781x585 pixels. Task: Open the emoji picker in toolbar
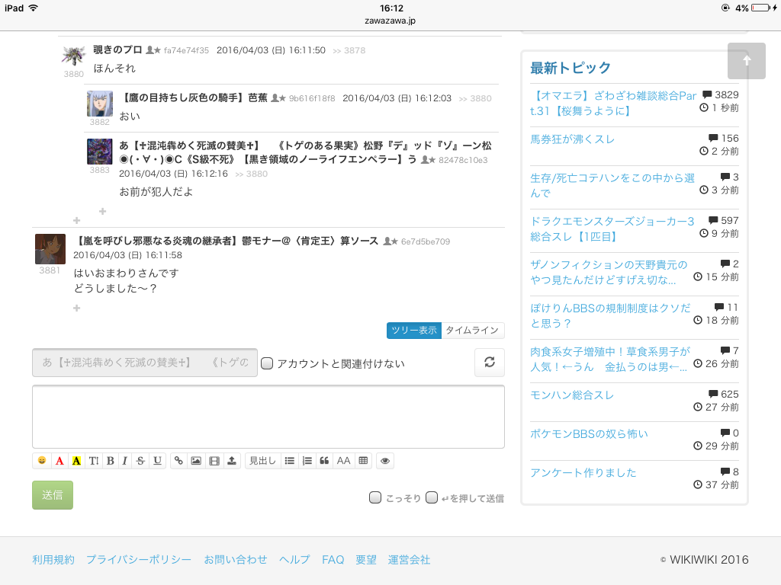tap(42, 461)
